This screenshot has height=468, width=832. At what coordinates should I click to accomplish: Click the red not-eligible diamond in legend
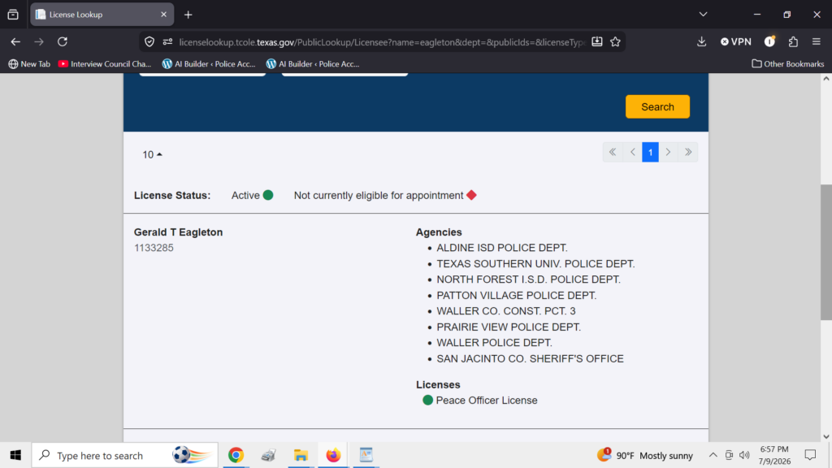(471, 195)
